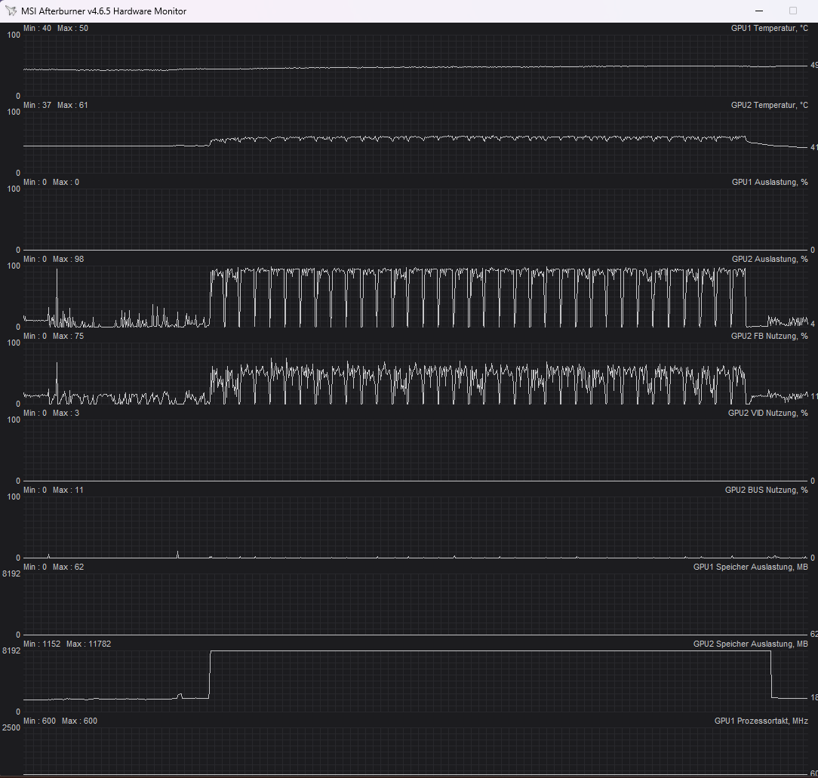Select the GPU1 Prozessortakt graph
The image size is (818, 778).
pos(762,721)
